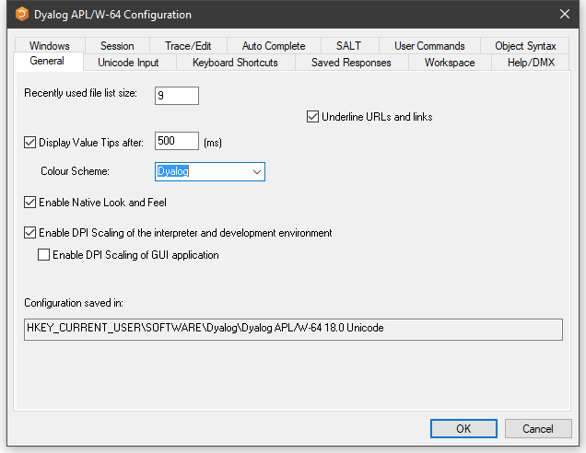The height and width of the screenshot is (453, 586).
Task: Open the Keyboard Shortcuts tab
Action: [x=235, y=63]
